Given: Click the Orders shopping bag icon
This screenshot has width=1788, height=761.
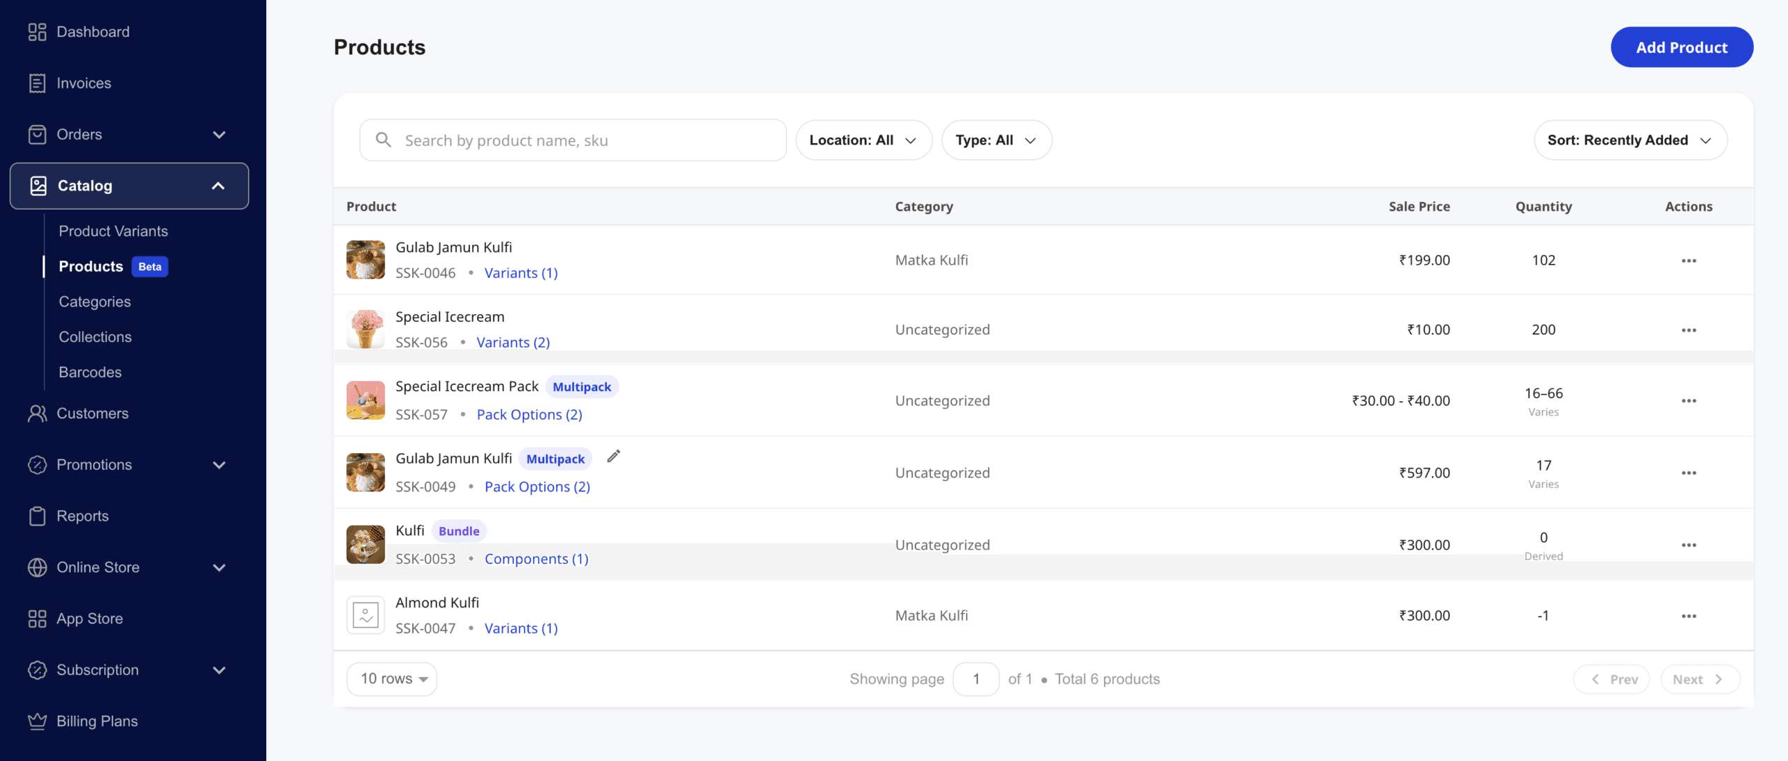Looking at the screenshot, I should coord(37,134).
